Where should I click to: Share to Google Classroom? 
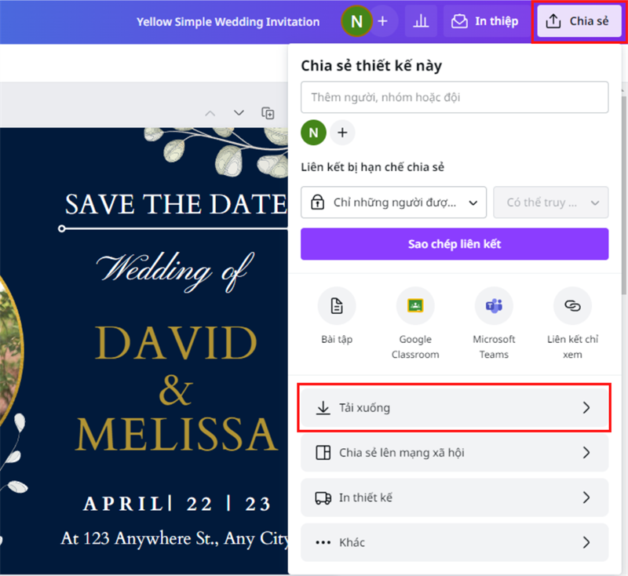click(x=415, y=306)
